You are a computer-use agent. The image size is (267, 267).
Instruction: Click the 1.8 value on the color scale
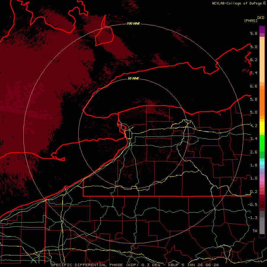pyautogui.click(x=254, y=165)
